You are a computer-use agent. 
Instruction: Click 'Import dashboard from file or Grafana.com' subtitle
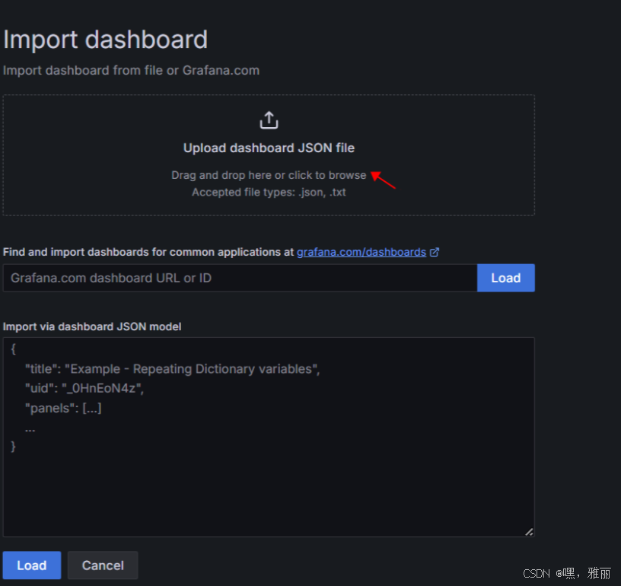pos(131,71)
